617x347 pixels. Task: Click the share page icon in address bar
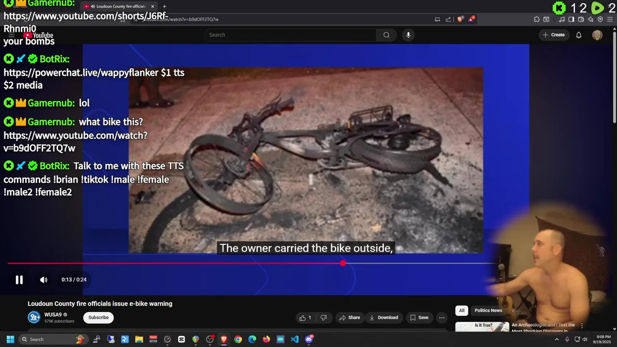pos(448,19)
